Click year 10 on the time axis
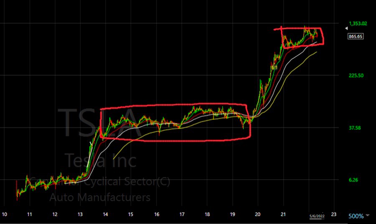The image size is (376, 224). pyautogui.click(x=4, y=214)
